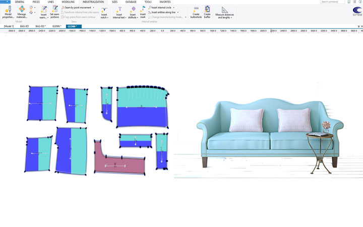The image size is (363, 227).
Task: Switch to BAG-001 document tab
Action: [x=24, y=26]
